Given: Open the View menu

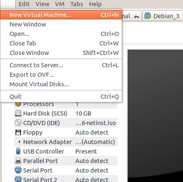Looking at the screenshot, I should [42, 4].
